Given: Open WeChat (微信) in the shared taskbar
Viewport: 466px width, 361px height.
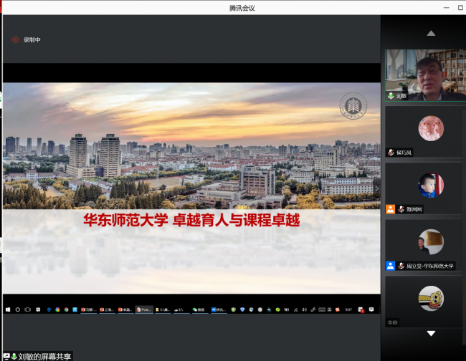Looking at the screenshot, I should pyautogui.click(x=199, y=309).
